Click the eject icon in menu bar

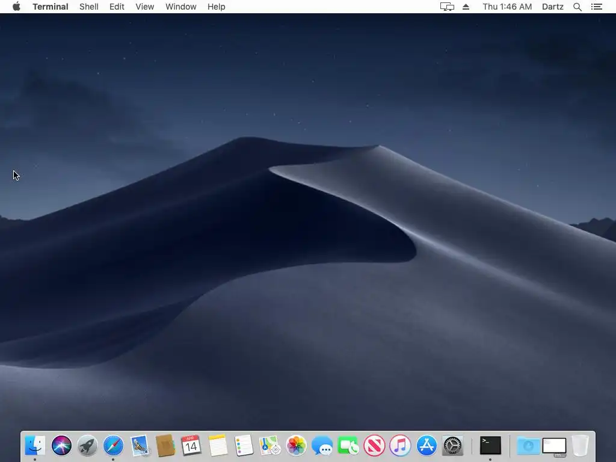[466, 7]
